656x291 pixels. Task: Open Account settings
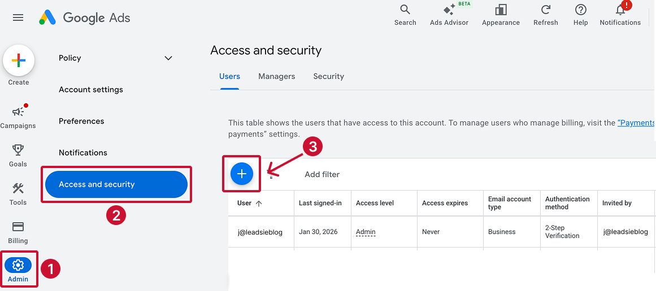coord(91,89)
